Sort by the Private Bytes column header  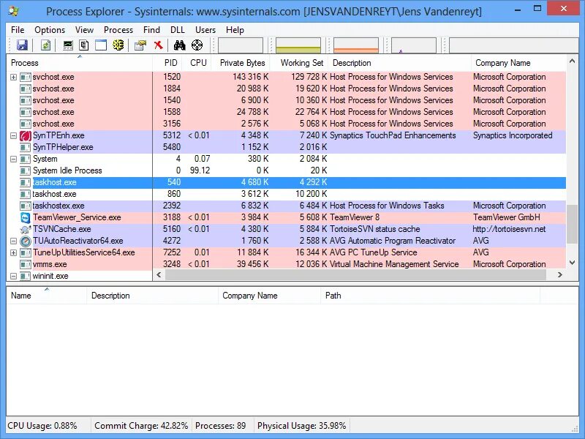(242, 63)
